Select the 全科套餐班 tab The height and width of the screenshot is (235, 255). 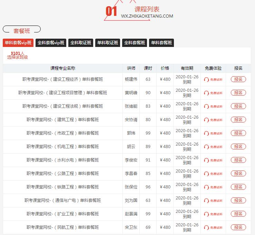(135, 43)
